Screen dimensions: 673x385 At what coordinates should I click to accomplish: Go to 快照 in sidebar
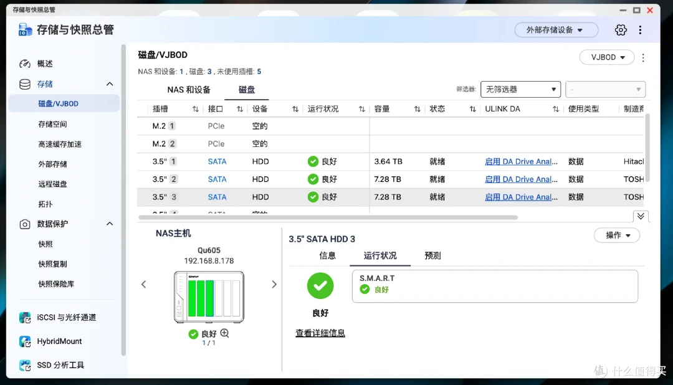(x=45, y=244)
